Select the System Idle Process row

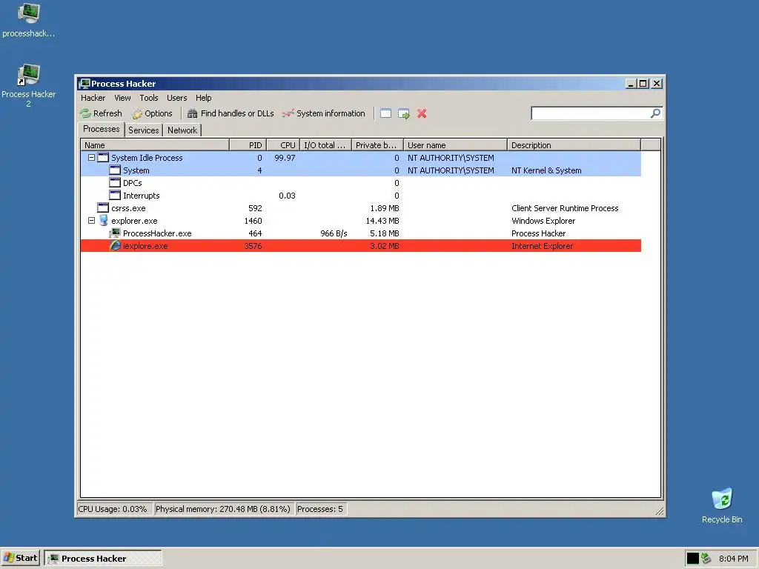pos(361,158)
